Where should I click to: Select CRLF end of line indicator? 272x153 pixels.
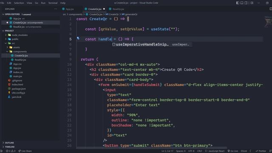(199, 151)
